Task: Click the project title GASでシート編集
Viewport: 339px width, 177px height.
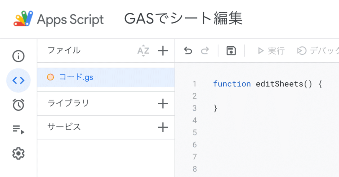Action: click(183, 19)
